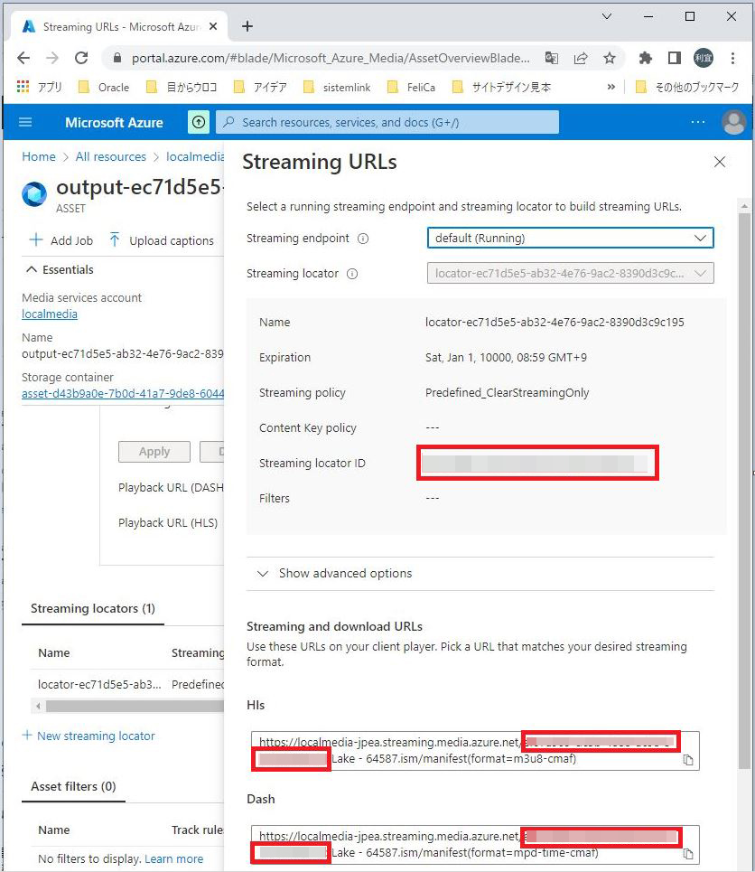Click the Azure upgrade arrow icon
This screenshot has width=755, height=872.
pos(199,122)
